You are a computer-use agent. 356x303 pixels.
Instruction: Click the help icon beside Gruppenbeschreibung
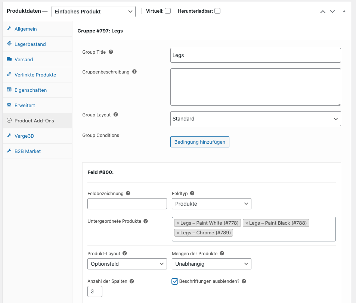click(x=134, y=72)
